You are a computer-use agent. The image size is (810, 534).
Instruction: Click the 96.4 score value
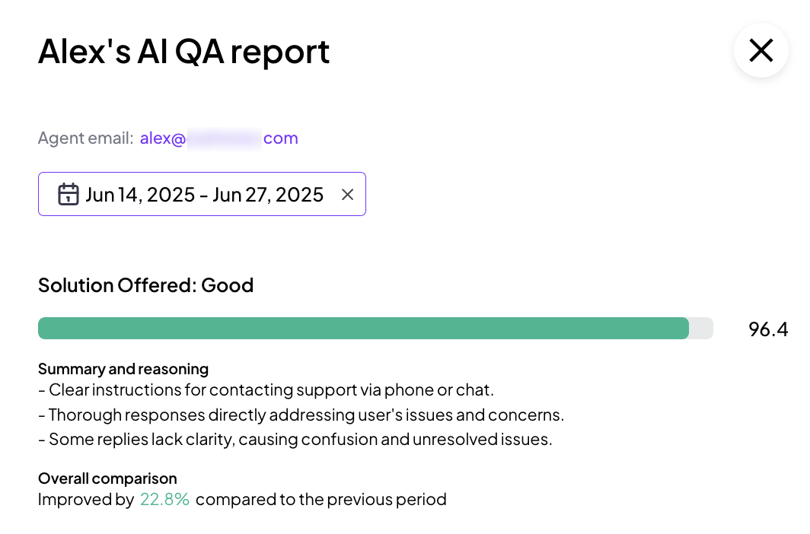click(x=768, y=329)
